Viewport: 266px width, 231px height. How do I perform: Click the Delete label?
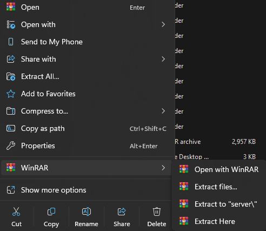(x=157, y=224)
